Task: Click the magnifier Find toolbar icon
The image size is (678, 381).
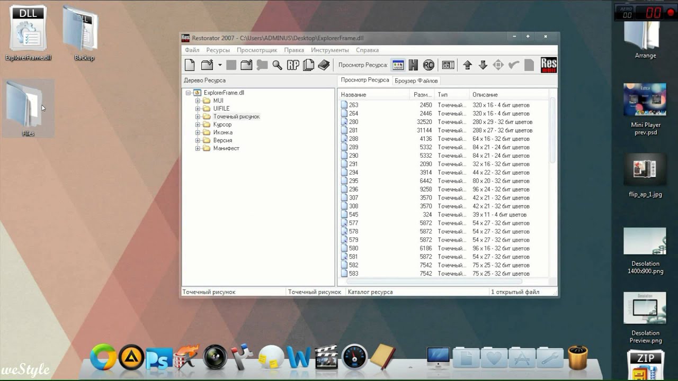Action: [277, 65]
